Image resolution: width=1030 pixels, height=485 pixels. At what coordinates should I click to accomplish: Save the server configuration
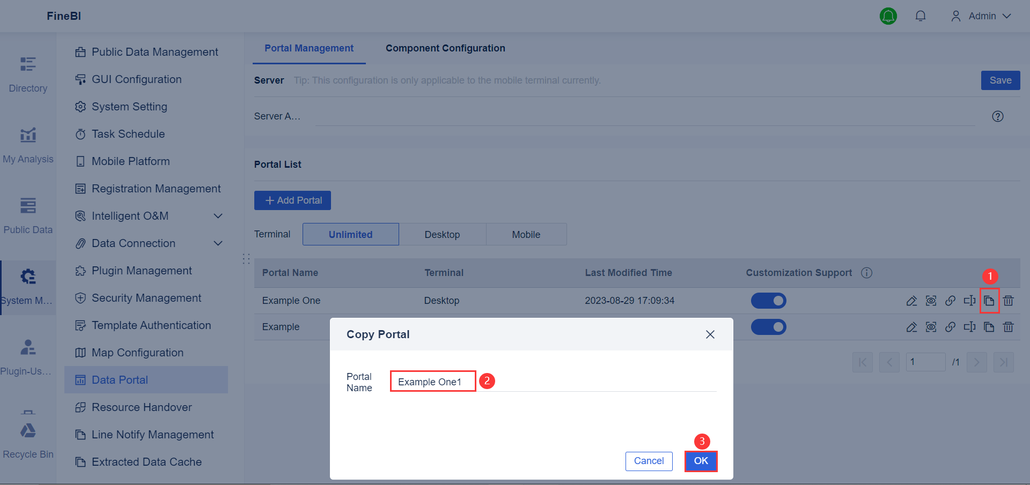[1000, 80]
